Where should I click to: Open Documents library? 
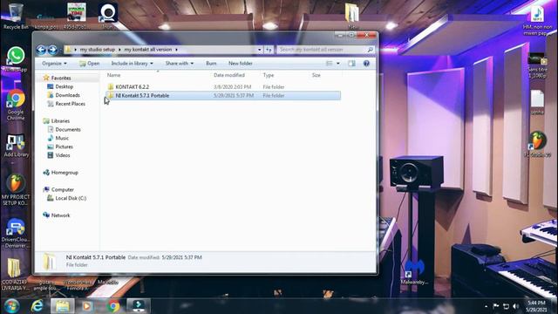[68, 130]
